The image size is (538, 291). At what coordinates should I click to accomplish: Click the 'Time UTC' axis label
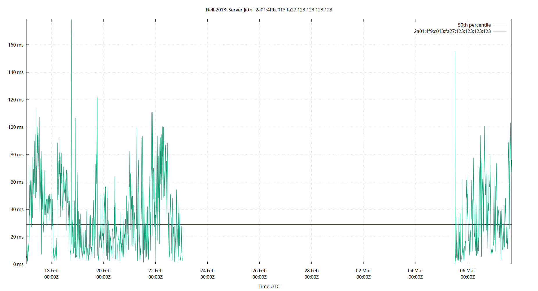268,286
